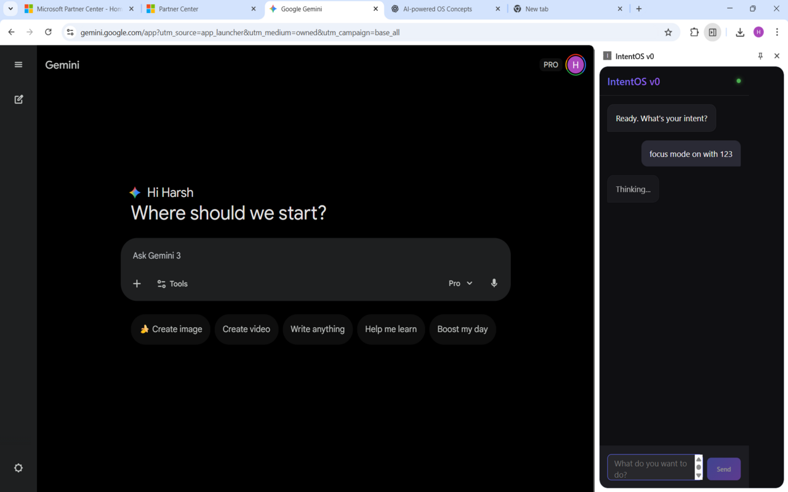Click the Gemini logo text

62,65
